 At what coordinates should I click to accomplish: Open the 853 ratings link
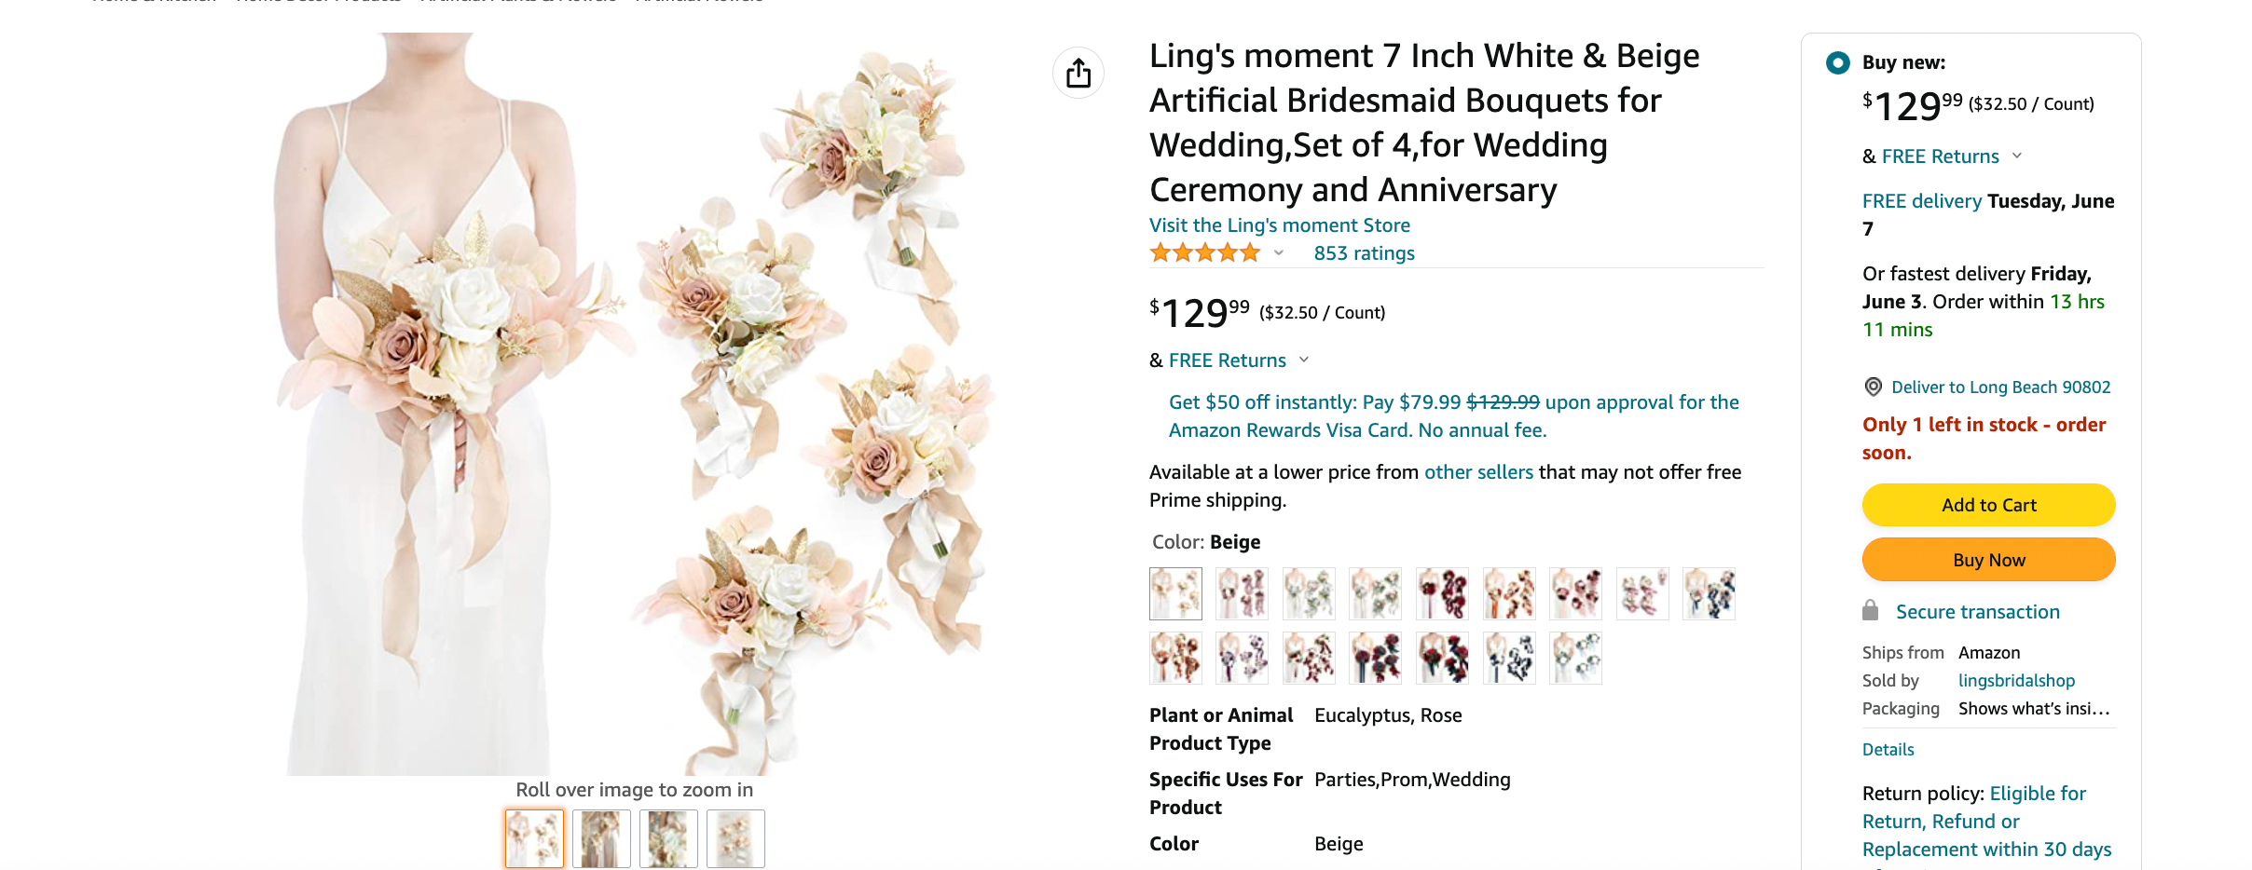1364,253
